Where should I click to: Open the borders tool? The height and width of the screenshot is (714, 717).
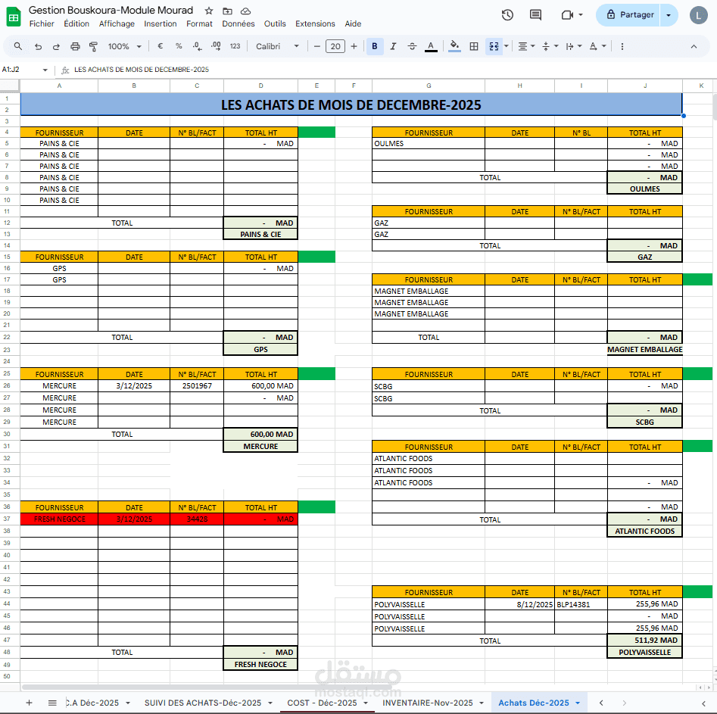473,46
